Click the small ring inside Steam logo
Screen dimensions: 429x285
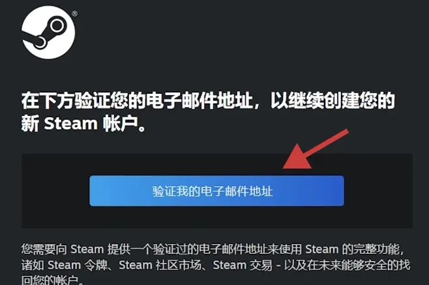40,42
